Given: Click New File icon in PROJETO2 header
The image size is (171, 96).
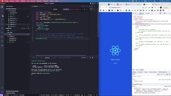Looking at the screenshot, I should coord(22,29).
